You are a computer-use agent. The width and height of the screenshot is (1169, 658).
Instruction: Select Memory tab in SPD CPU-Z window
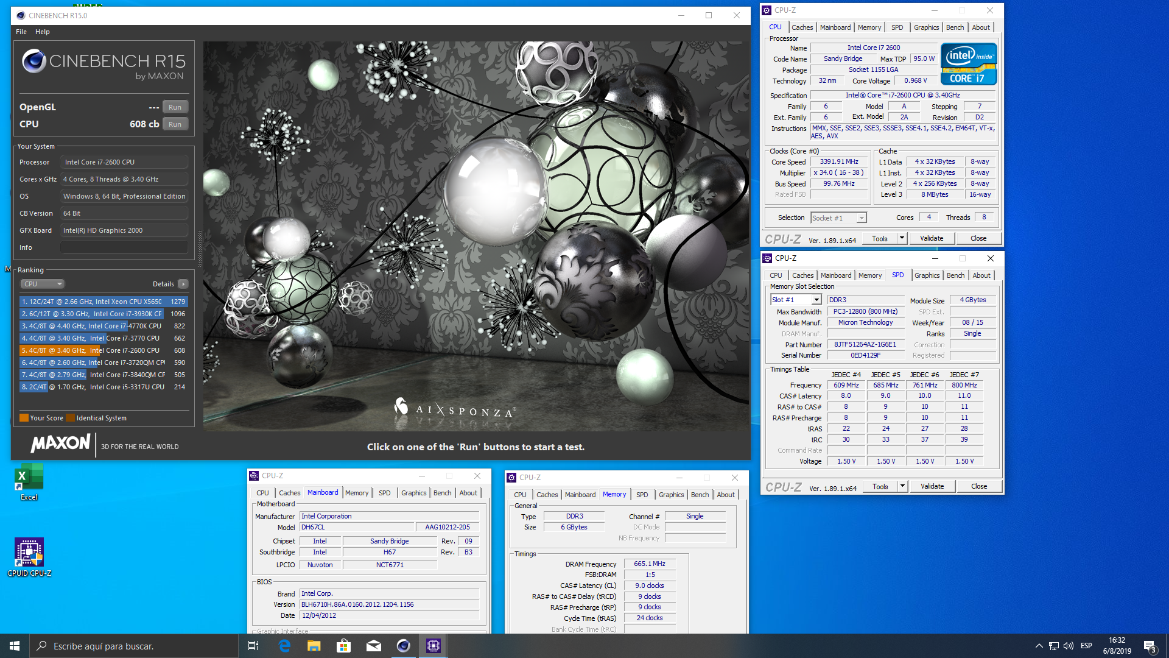(x=869, y=275)
